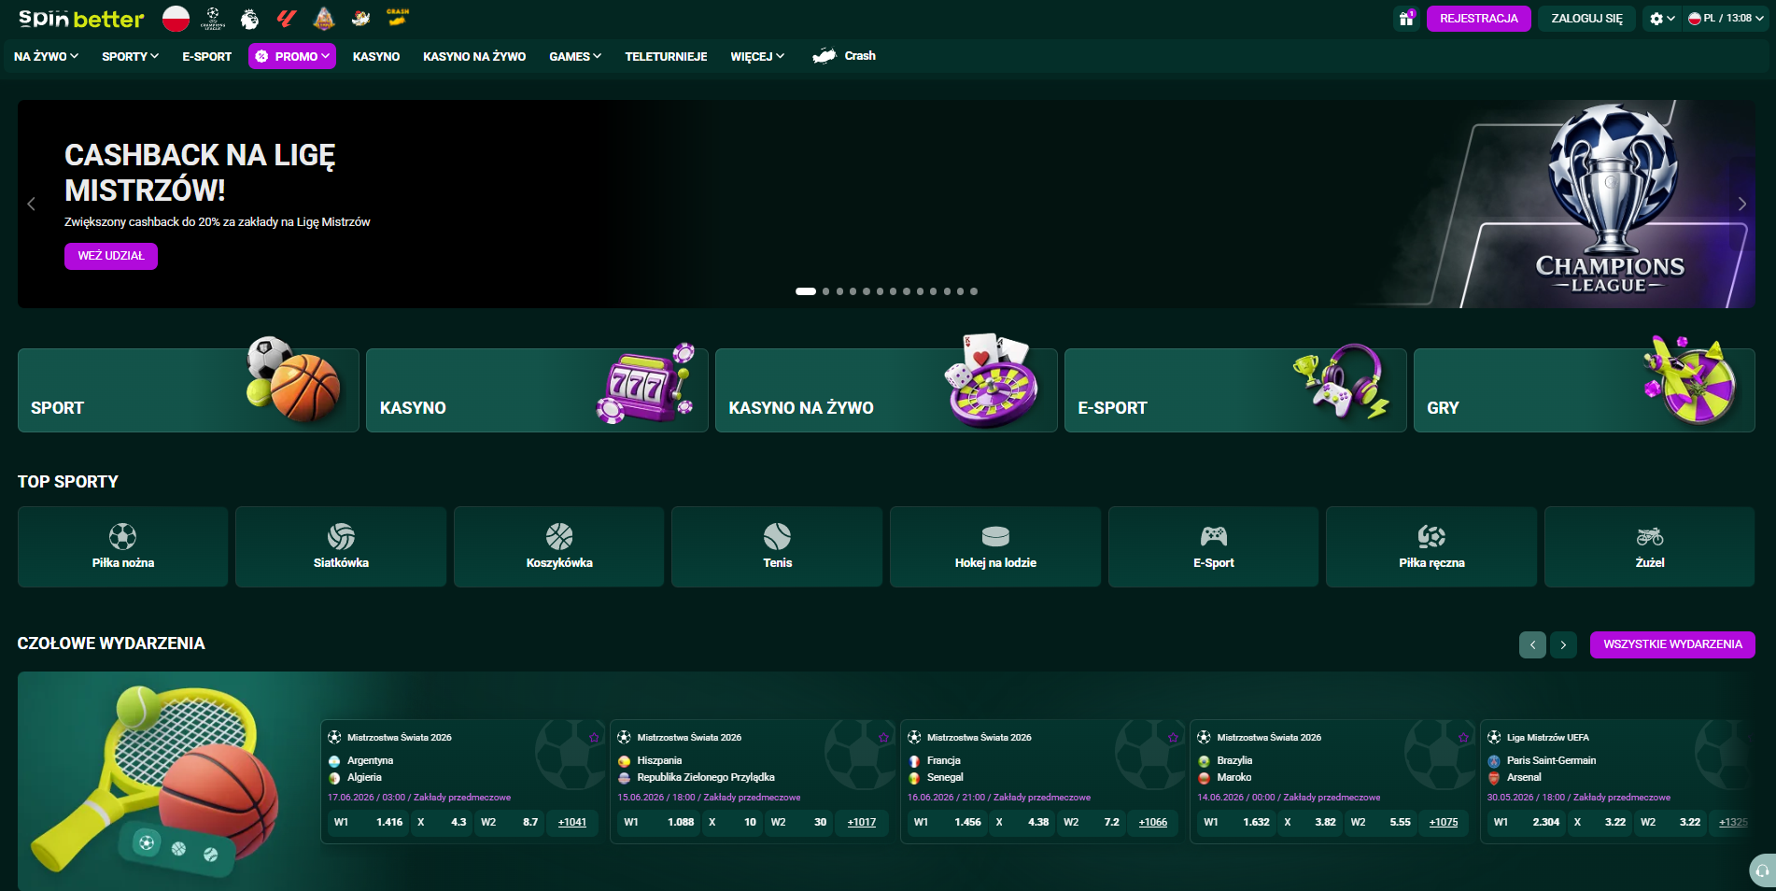This screenshot has height=891, width=1776.
Task: Open the E-SPORT category tile
Action: 1235,390
